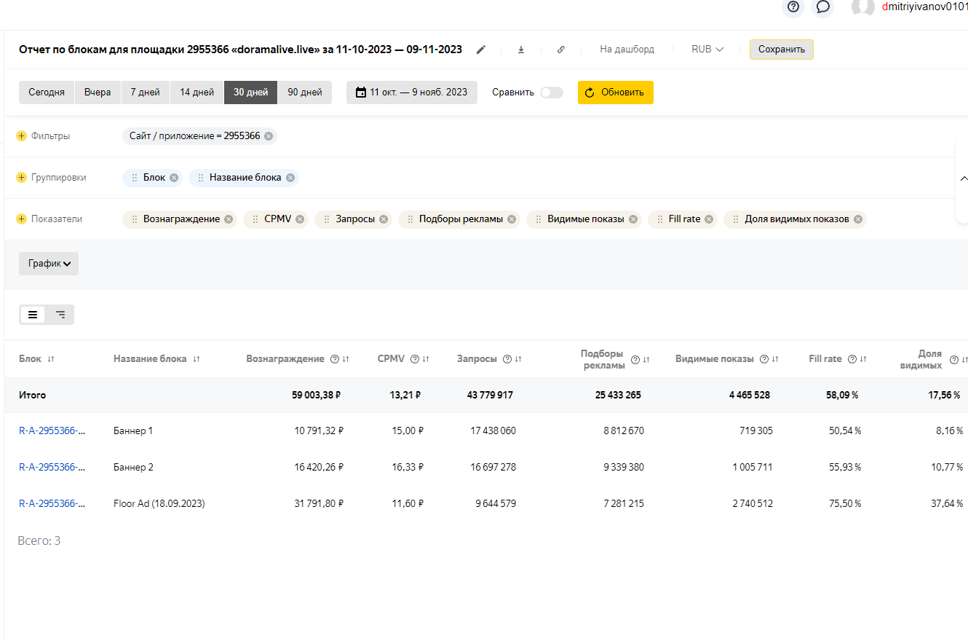Click На дашборд to add to dashboard
The width and height of the screenshot is (968, 641).
click(x=627, y=50)
